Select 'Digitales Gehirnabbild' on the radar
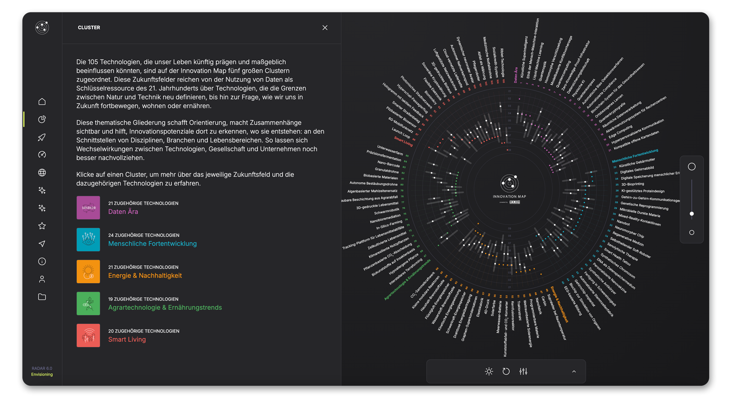The height and width of the screenshot is (398, 732). [x=637, y=170]
